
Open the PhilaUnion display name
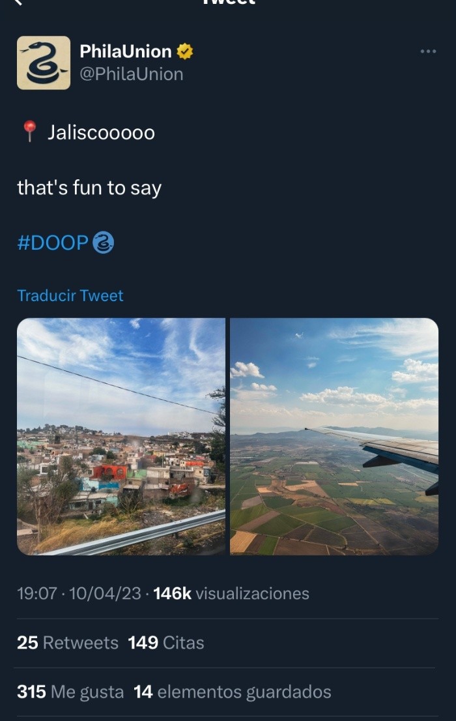click(126, 51)
